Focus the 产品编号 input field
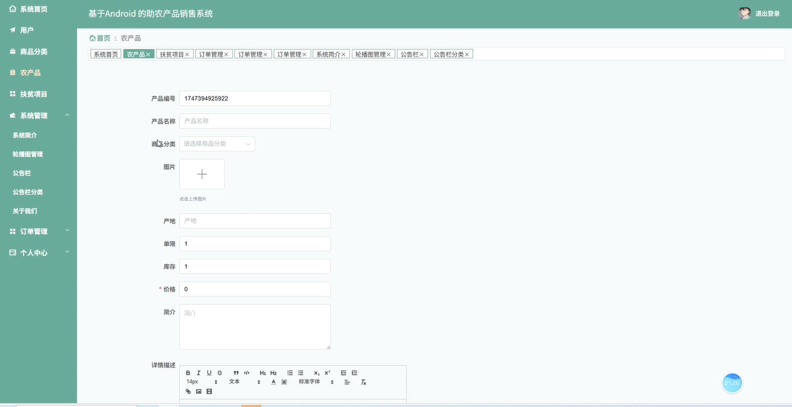 point(255,98)
